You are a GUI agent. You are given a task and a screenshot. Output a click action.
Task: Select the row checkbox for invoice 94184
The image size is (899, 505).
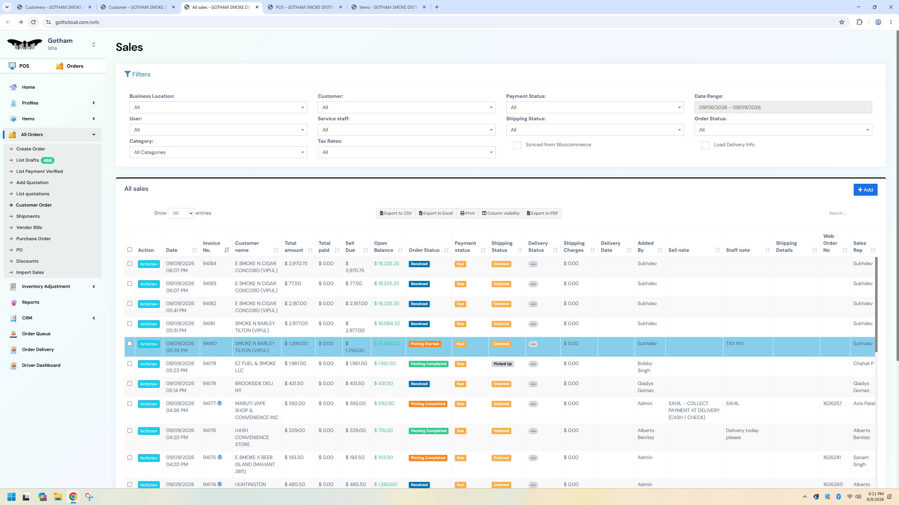point(130,264)
